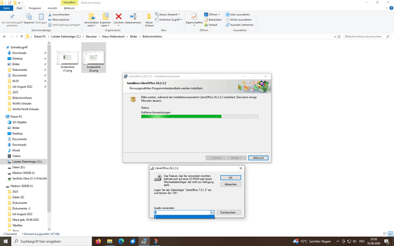Click the taskbar search box Suchbegriff hier eingeben
The width and height of the screenshot is (394, 246).
tap(51, 241)
